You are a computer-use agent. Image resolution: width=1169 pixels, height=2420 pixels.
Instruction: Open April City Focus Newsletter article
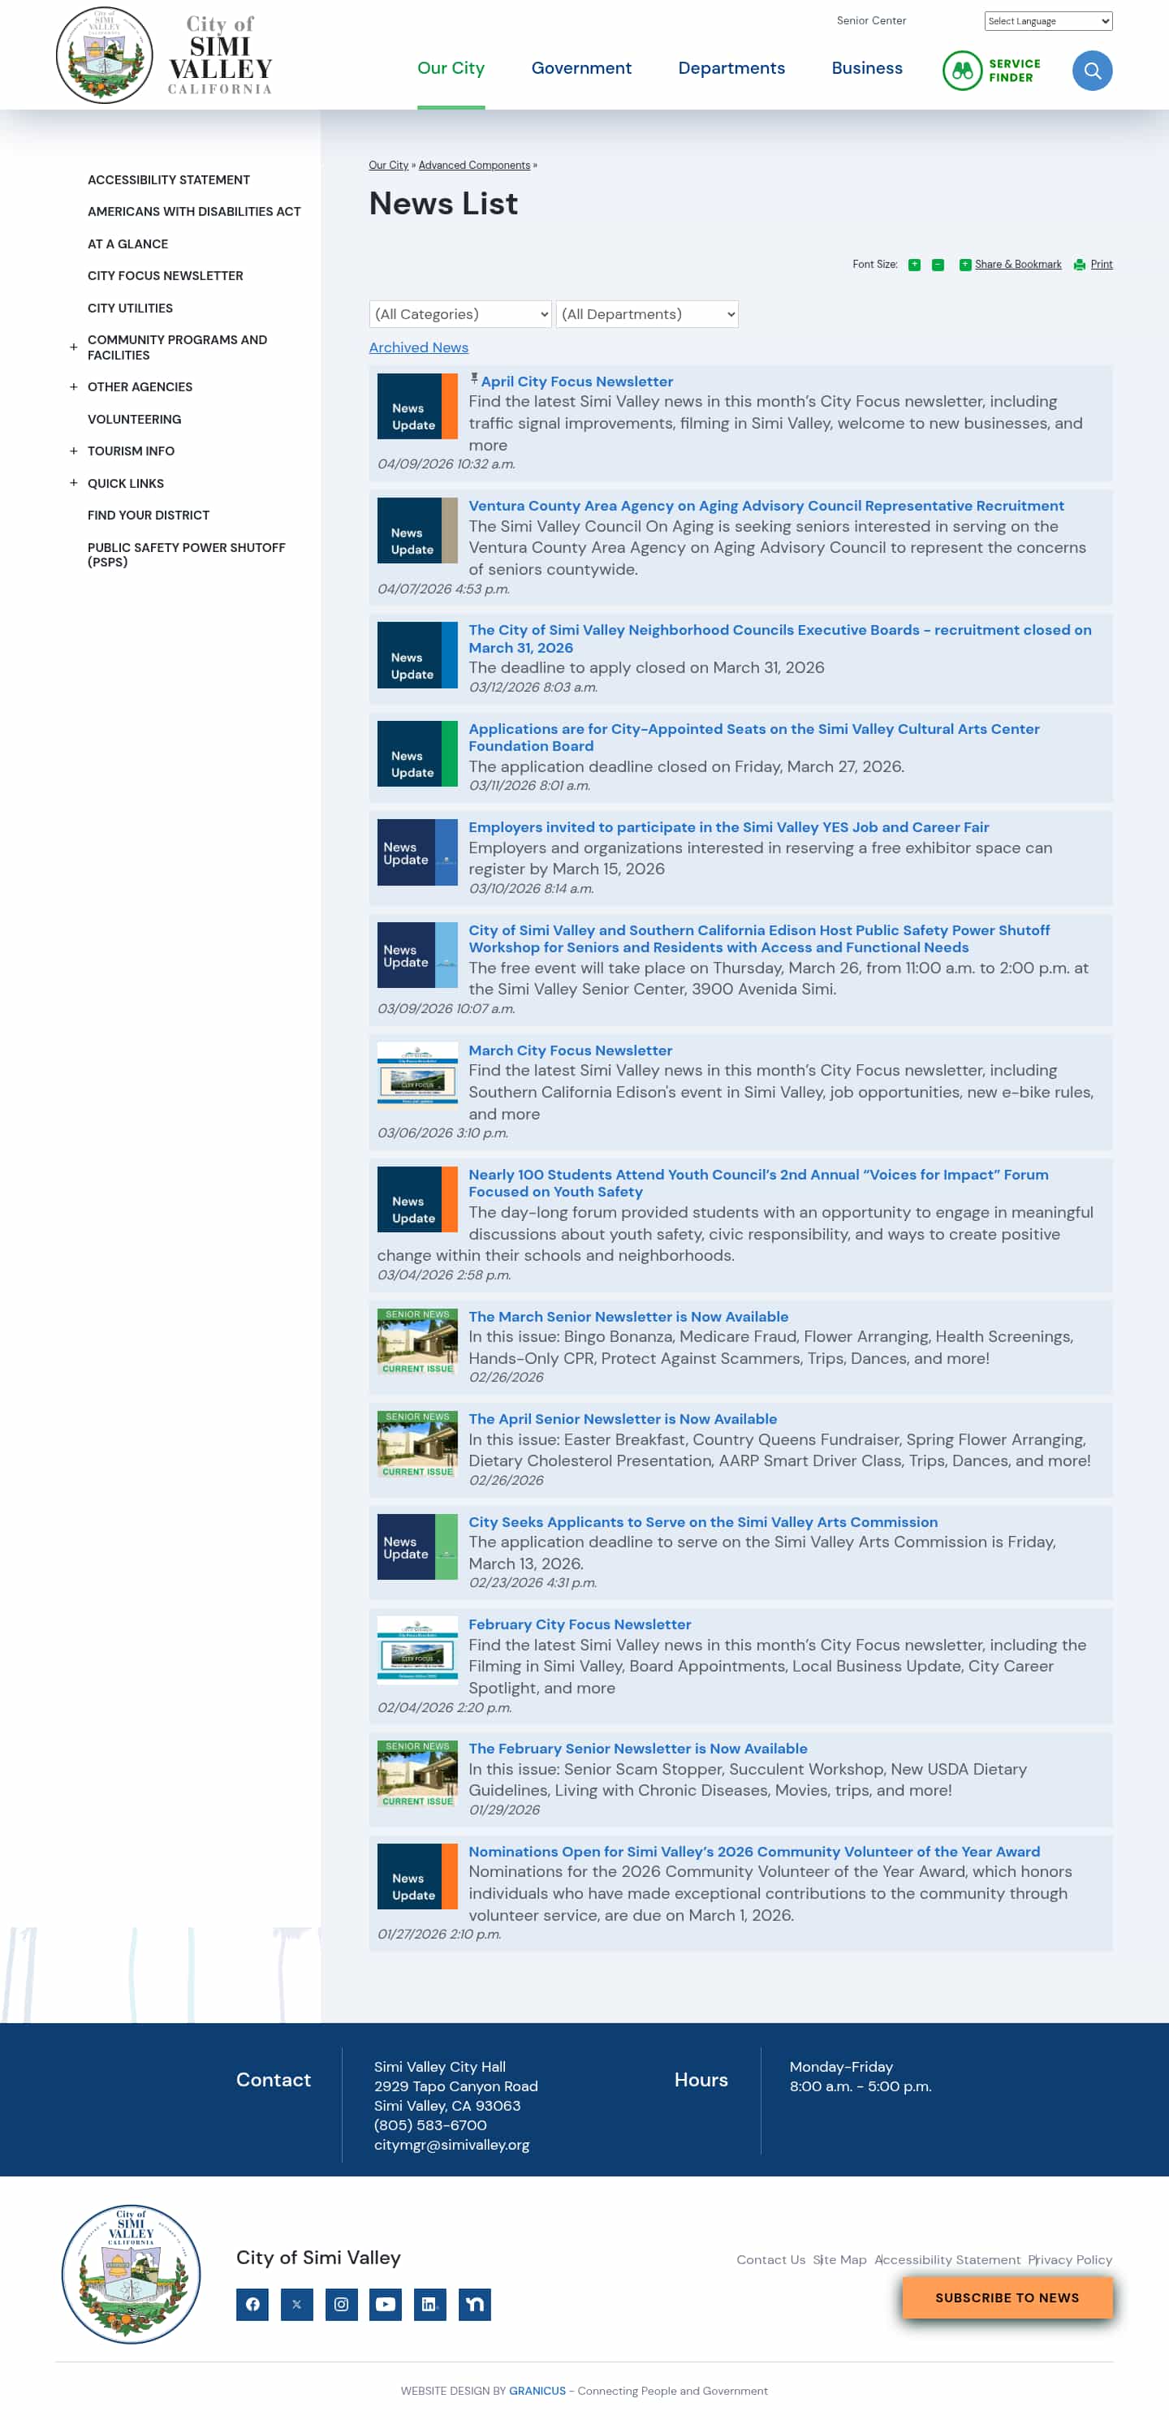[577, 382]
